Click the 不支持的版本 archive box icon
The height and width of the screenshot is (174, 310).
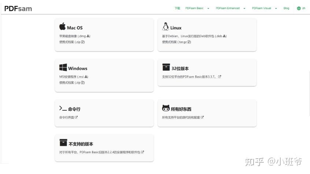(63, 142)
